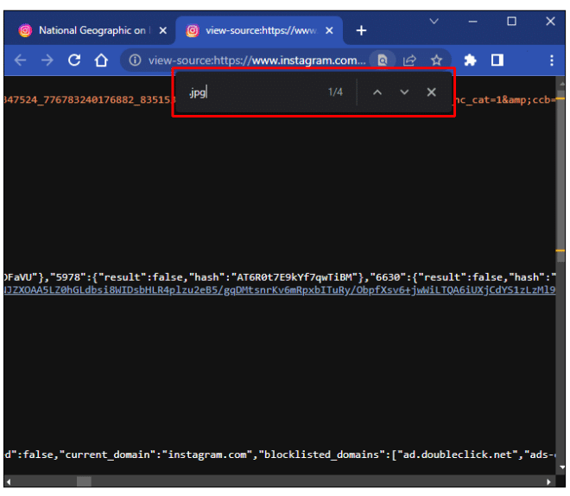
Task: Toggle the browser side panel icon
Action: pyautogui.click(x=497, y=60)
